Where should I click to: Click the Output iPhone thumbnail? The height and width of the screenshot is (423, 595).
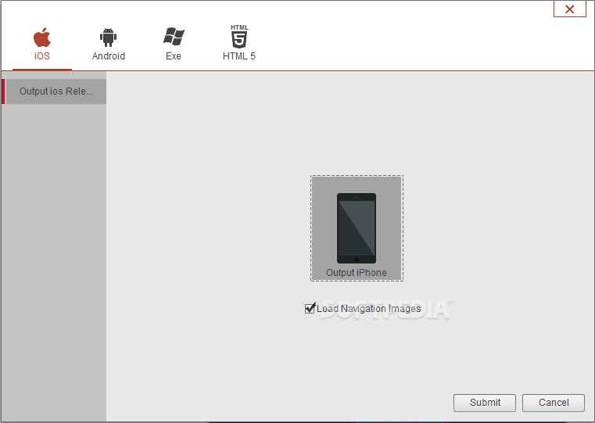(357, 228)
